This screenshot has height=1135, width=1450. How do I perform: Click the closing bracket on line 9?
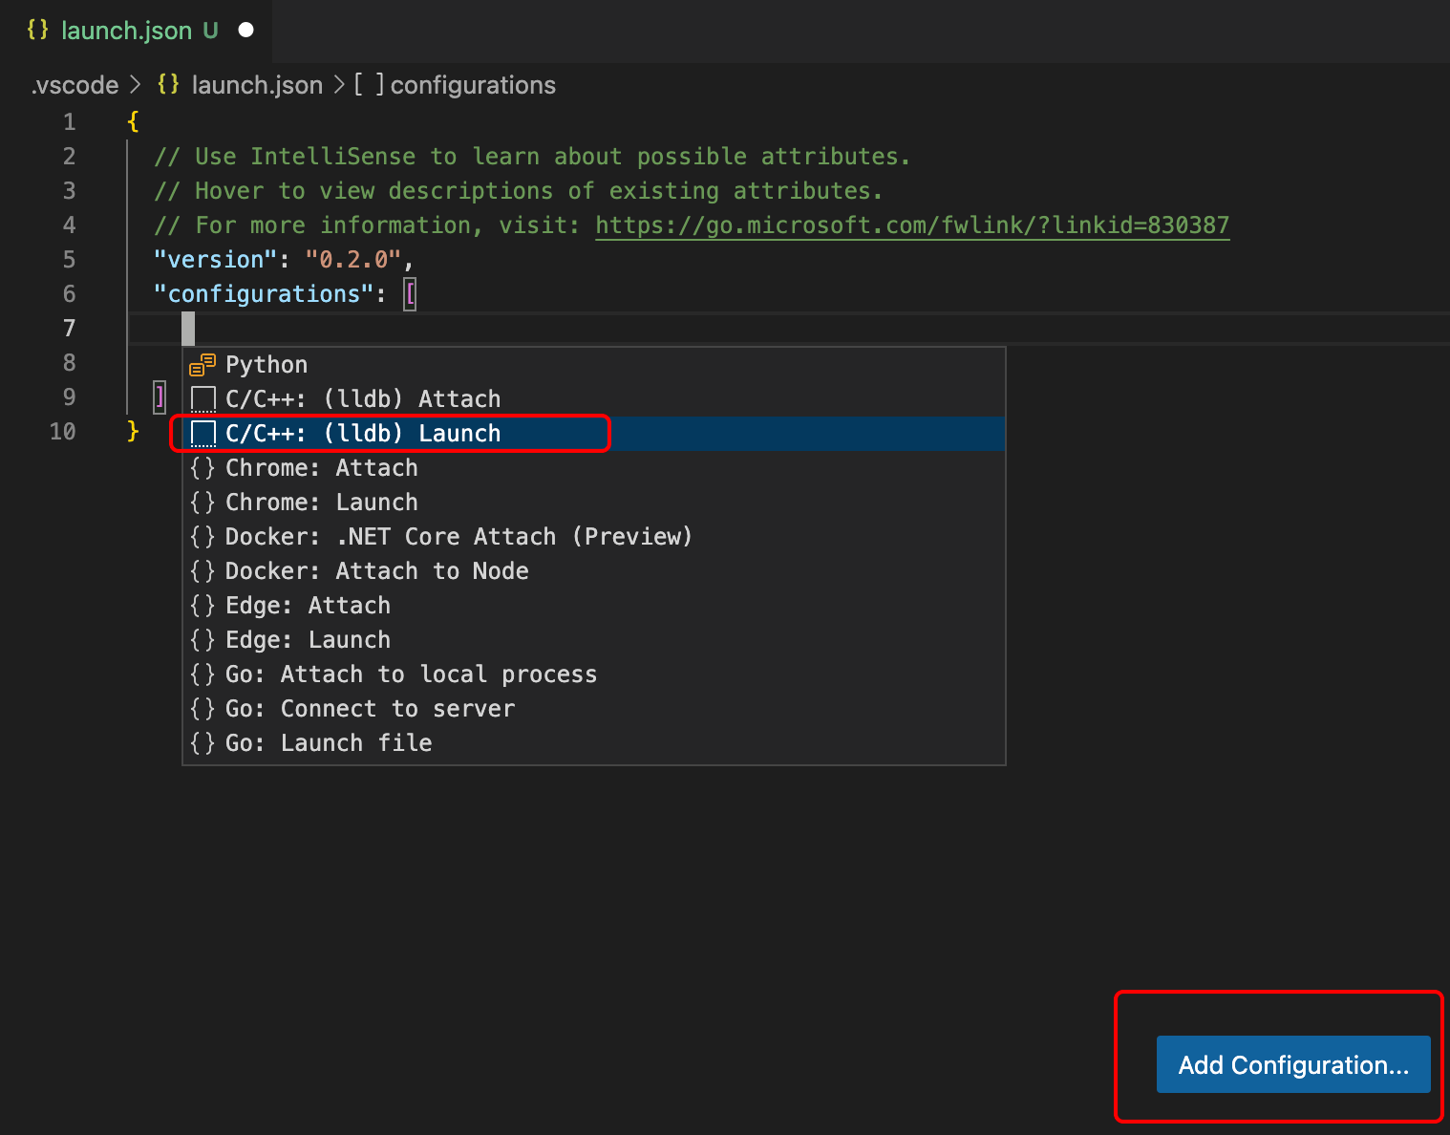coord(160,396)
